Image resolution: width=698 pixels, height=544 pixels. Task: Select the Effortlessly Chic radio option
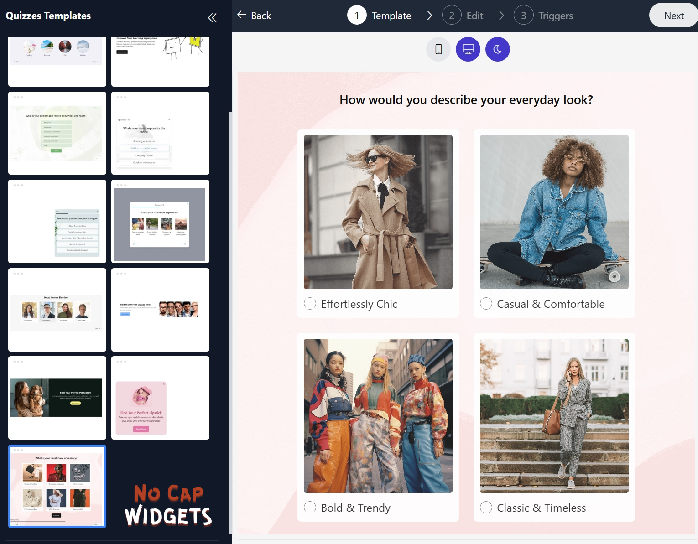click(x=310, y=304)
